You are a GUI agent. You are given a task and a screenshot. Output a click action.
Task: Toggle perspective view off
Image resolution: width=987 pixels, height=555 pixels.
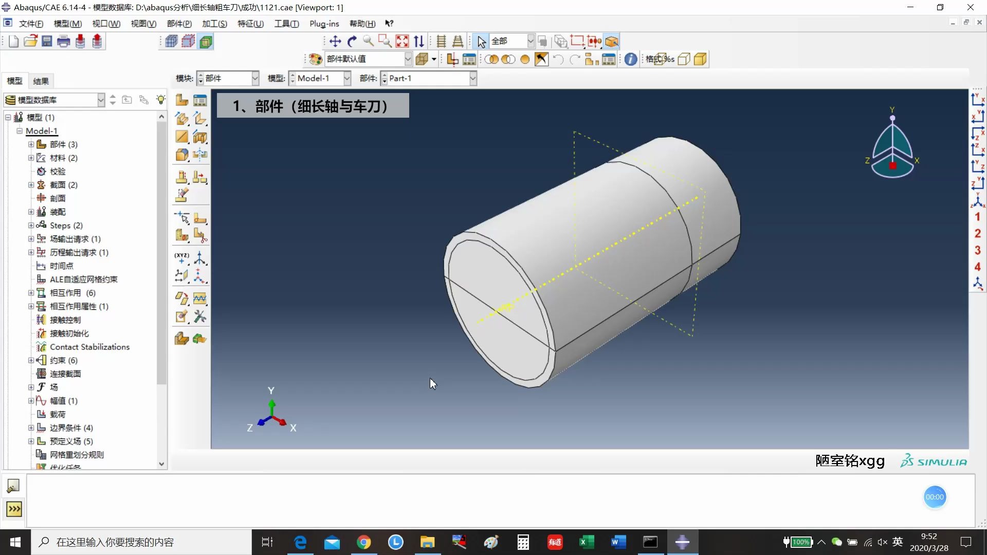click(441, 42)
